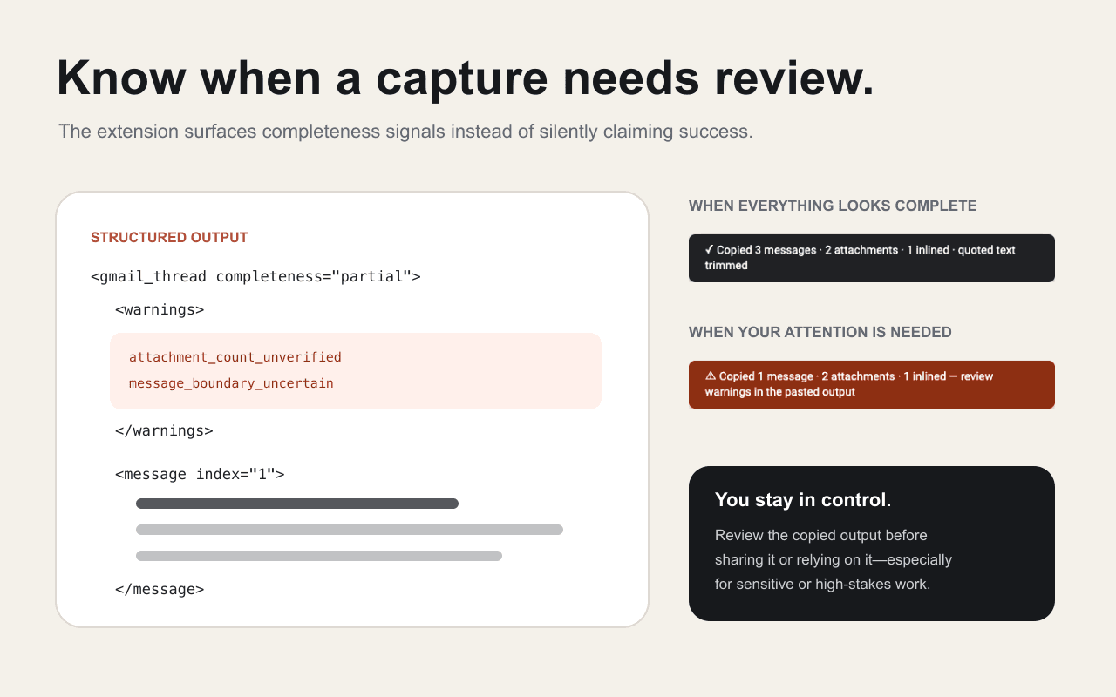Viewport: 1116px width, 697px height.
Task: Click the 'Know when a capture needs review.' headline
Action: [x=465, y=78]
